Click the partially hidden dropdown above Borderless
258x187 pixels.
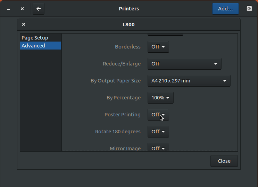click(x=165, y=35)
